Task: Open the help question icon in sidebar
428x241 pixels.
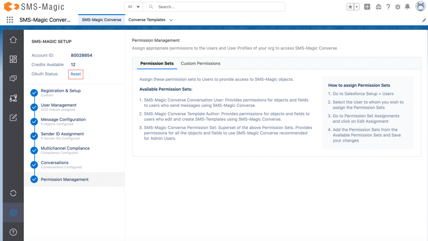Action: [13, 232]
